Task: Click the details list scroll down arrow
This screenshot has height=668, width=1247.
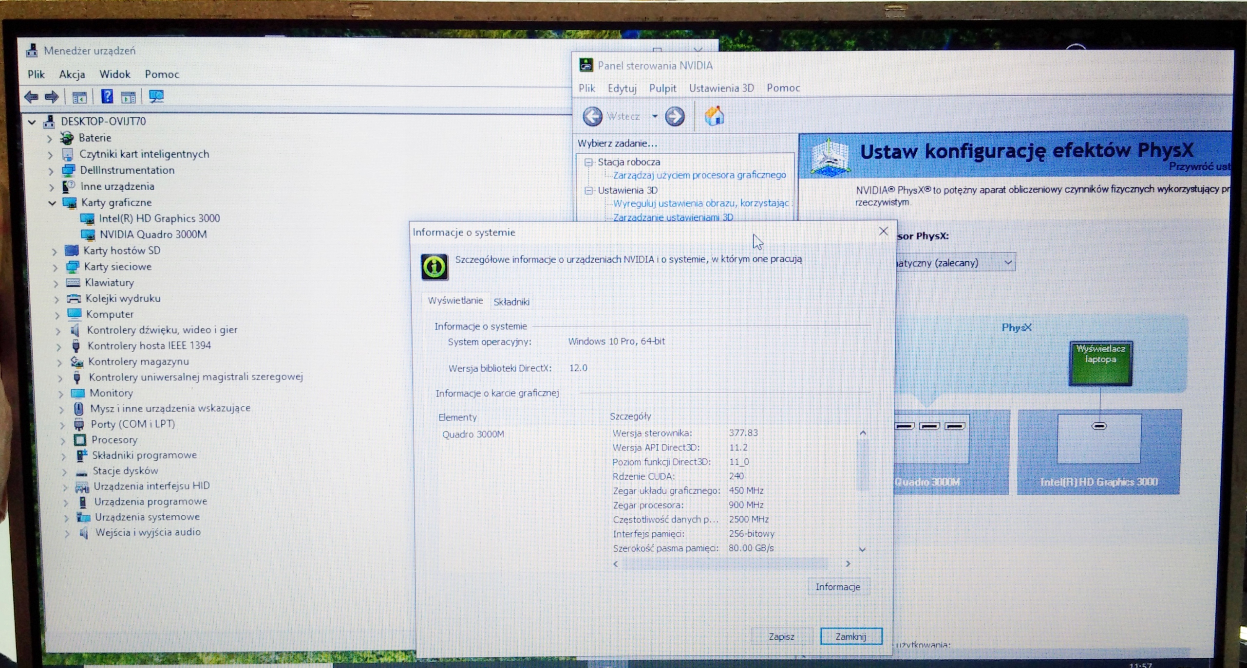Action: [862, 549]
